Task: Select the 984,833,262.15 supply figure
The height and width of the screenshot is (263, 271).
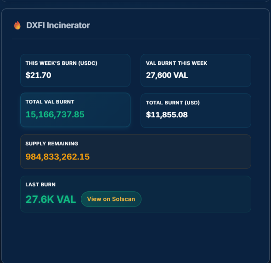Action: 57,157
